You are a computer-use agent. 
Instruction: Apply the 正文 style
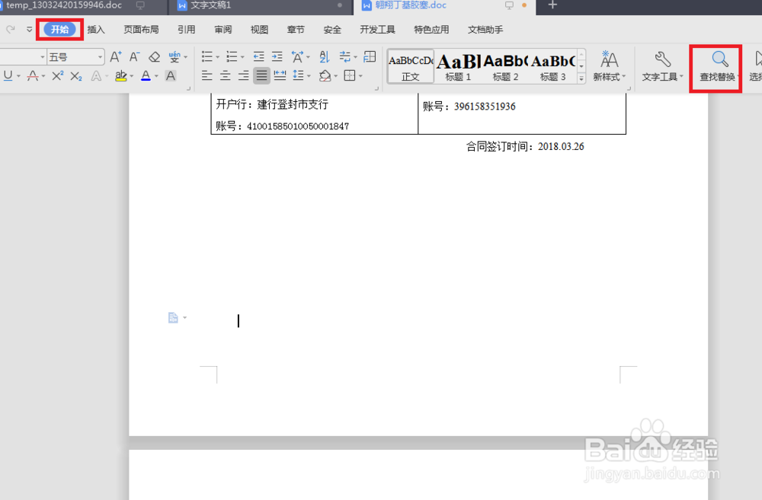click(x=410, y=65)
